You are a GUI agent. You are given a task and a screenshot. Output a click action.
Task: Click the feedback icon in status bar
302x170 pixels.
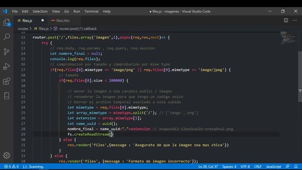coord(287,166)
